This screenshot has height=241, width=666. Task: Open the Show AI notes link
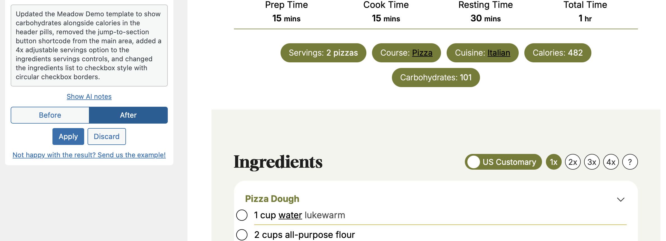[x=89, y=97]
